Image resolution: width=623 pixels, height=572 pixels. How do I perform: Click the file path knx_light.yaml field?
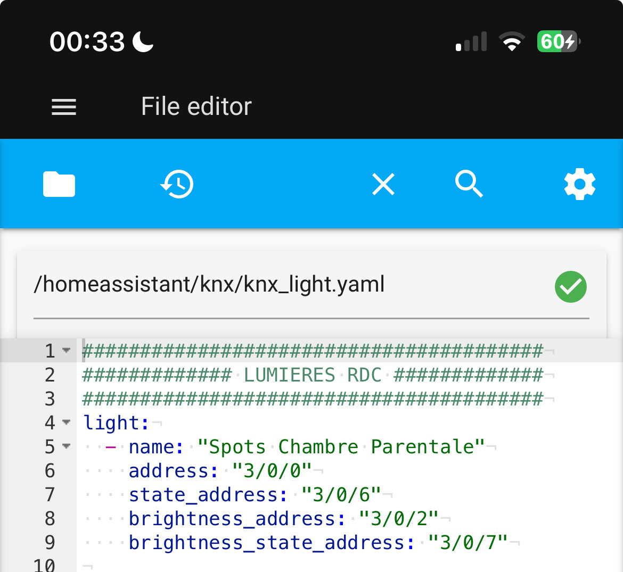209,285
